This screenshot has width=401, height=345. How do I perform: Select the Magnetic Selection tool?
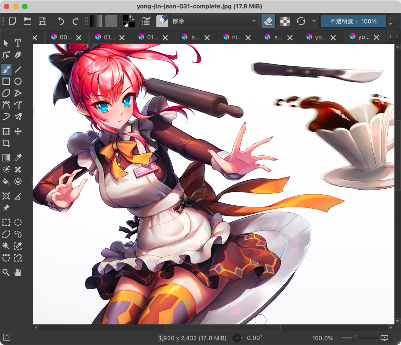point(18,258)
